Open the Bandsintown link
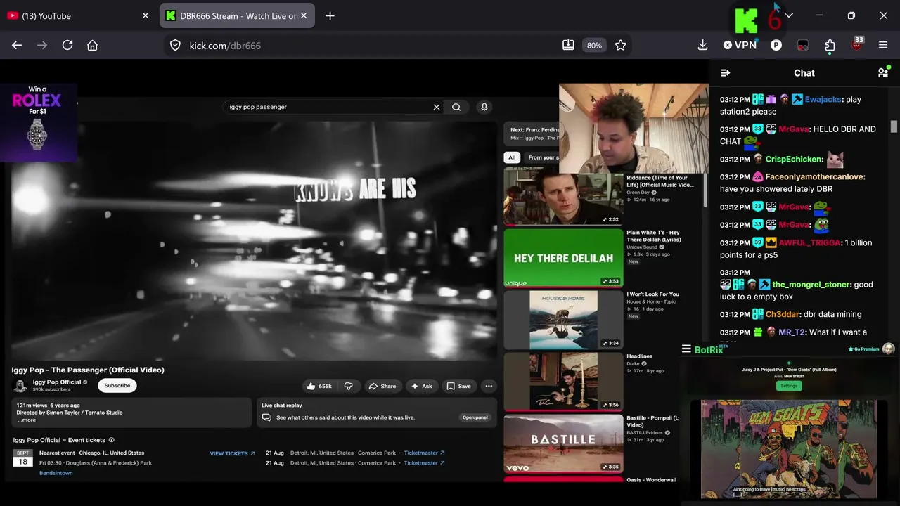 click(56, 473)
